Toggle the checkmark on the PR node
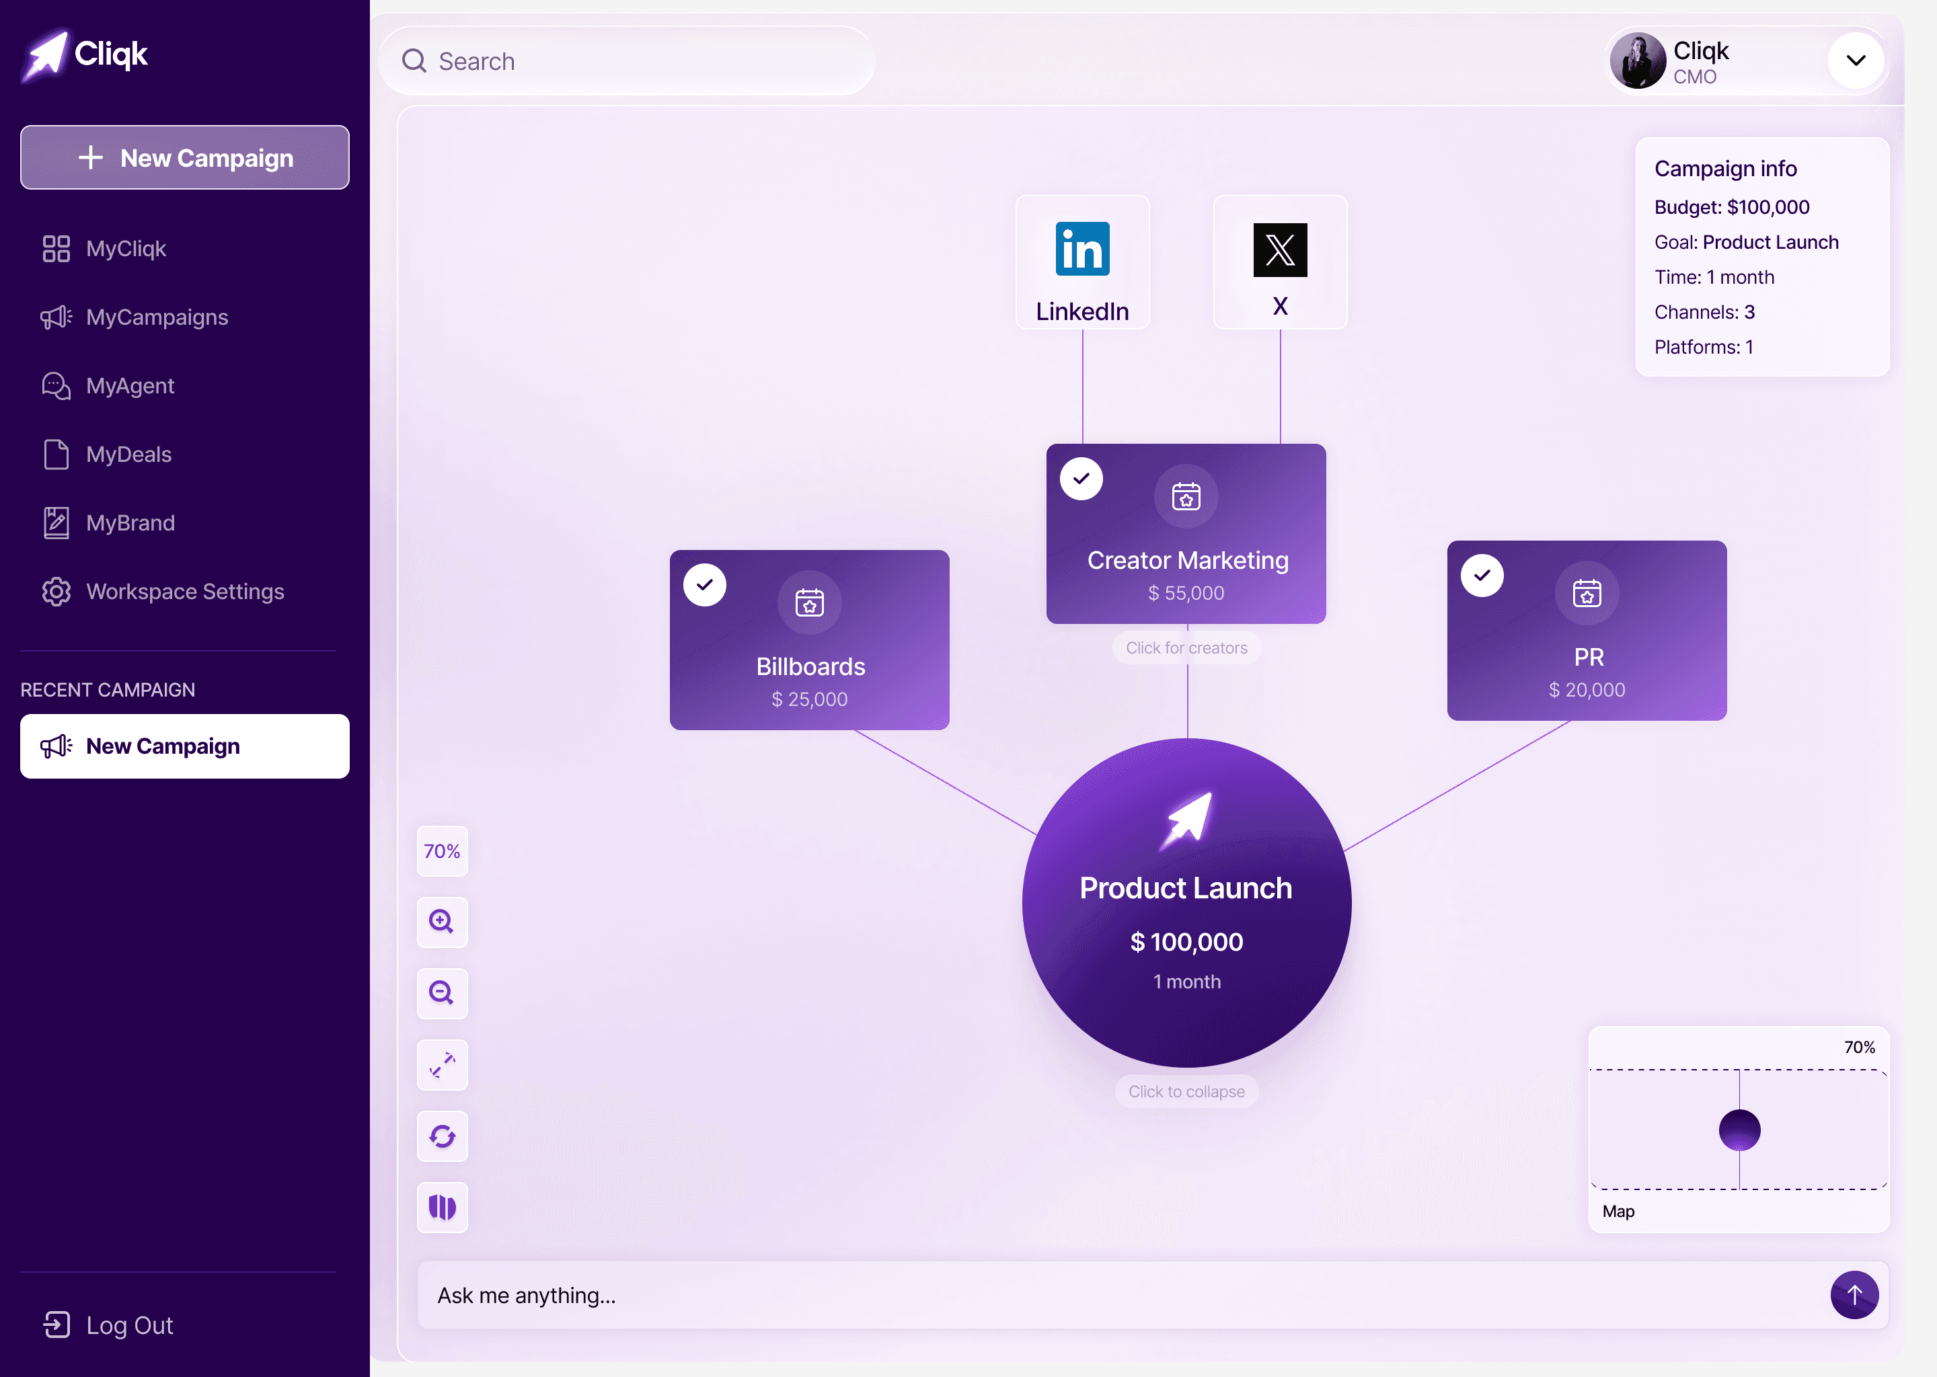This screenshot has height=1377, width=1937. tap(1482, 575)
